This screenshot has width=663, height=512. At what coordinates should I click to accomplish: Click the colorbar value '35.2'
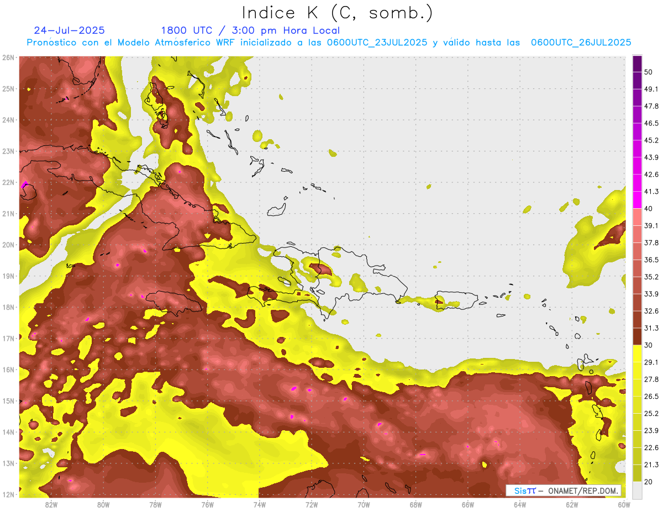(x=651, y=277)
